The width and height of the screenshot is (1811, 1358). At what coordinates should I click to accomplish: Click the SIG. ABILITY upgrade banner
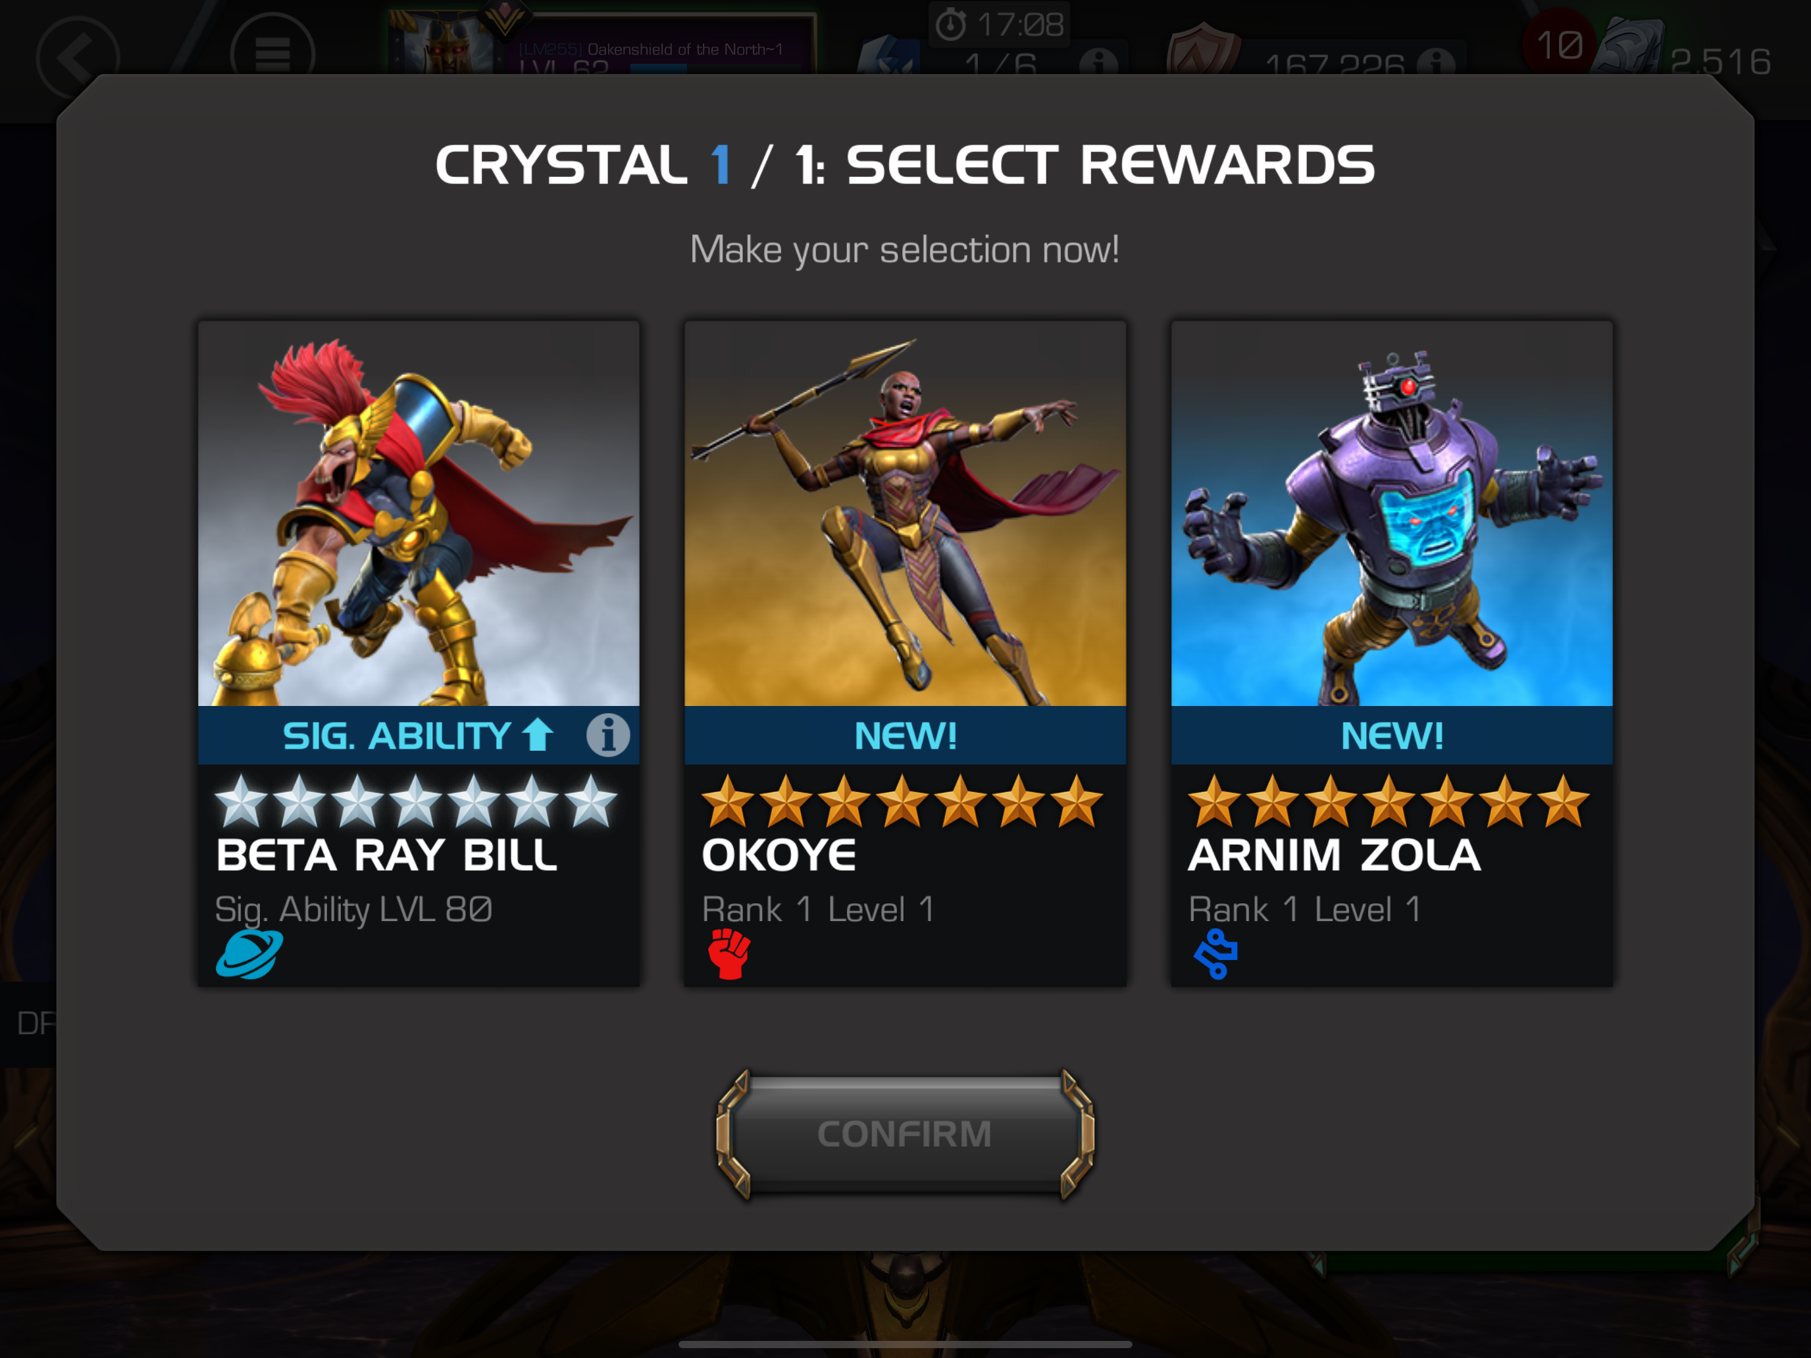pos(419,735)
